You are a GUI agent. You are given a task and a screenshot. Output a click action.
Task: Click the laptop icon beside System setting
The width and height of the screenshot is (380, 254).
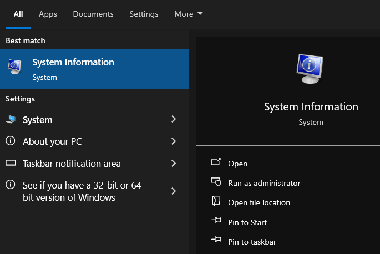(11, 120)
